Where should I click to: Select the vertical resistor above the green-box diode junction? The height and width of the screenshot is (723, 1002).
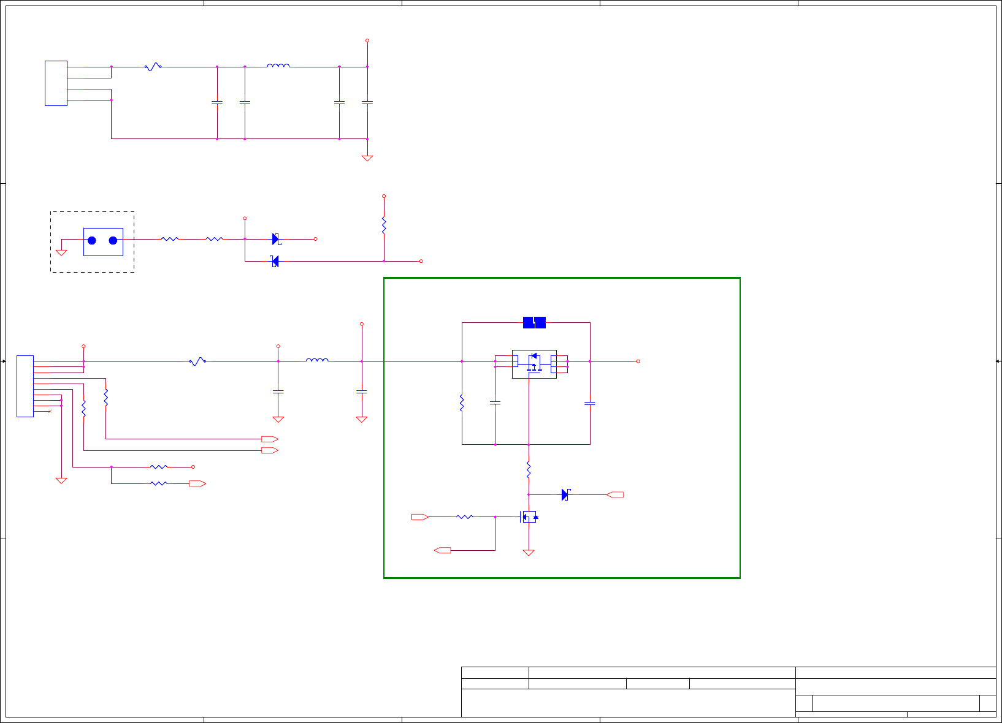[529, 470]
